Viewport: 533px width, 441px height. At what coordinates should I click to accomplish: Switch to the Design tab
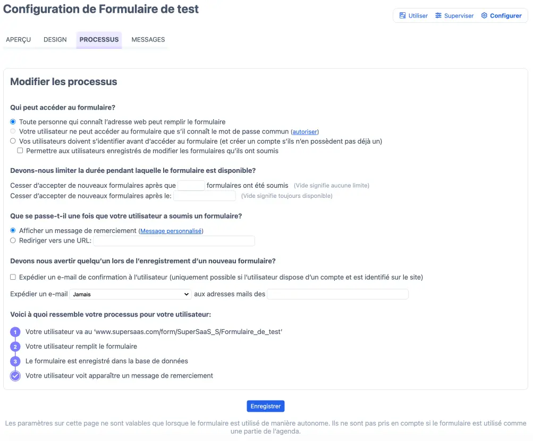55,40
